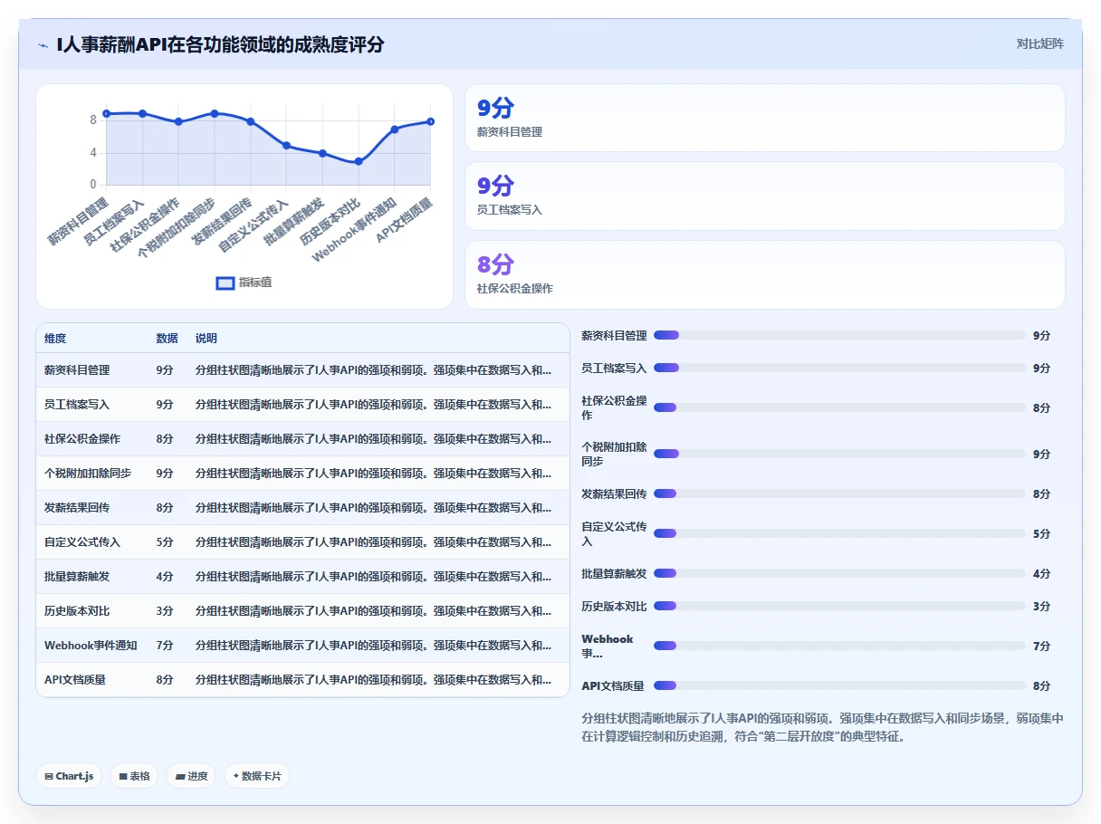Viewport: 1101px width, 824px height.
Task: Open the 对比矩阵 label in header
Action: click(1040, 43)
